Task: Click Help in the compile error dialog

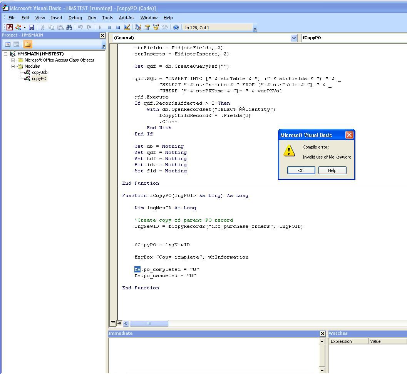Action: (332, 170)
